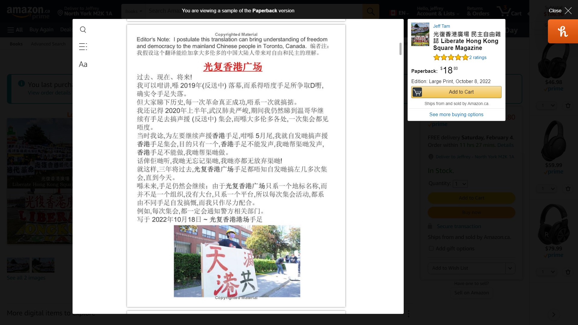Click Add to Wish List button
The width and height of the screenshot is (578, 325).
466,268
